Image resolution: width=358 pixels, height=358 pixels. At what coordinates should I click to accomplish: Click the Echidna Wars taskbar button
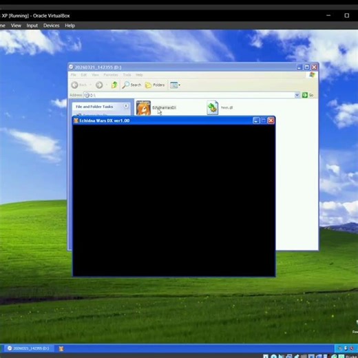(x=61, y=348)
